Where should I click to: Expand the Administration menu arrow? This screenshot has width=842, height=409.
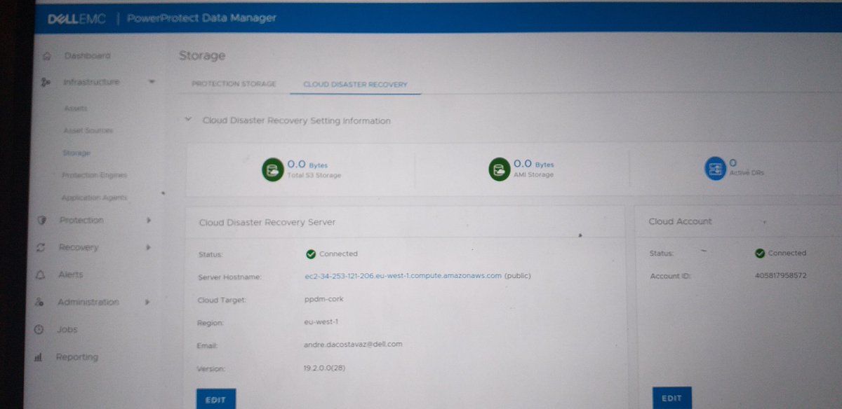(x=147, y=302)
